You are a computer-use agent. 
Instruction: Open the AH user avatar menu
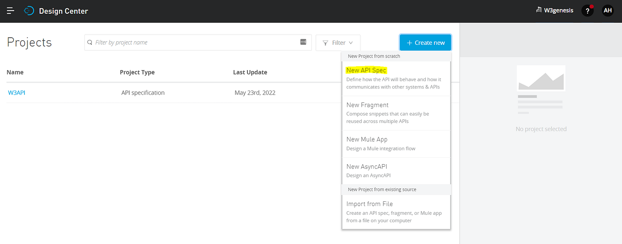[x=607, y=11]
